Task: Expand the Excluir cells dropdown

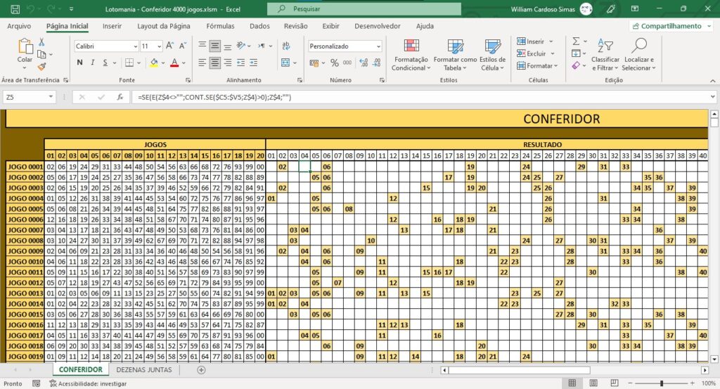Action: click(x=553, y=53)
